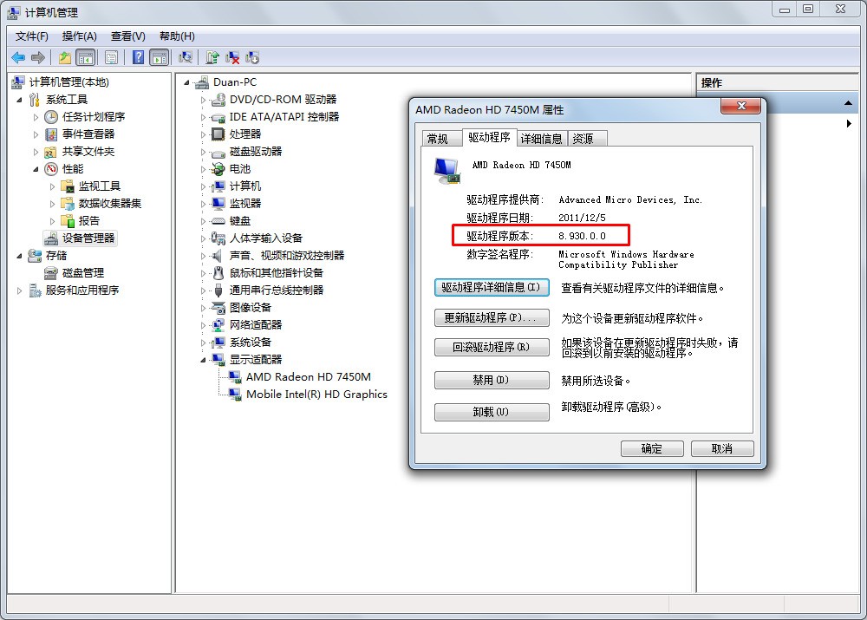Expand the DVD/CD-ROM 驱动器 node
Image resolution: width=867 pixels, height=620 pixels.
(203, 100)
